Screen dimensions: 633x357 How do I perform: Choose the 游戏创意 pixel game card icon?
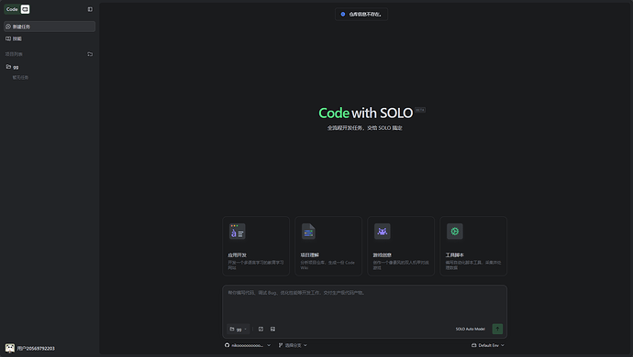(x=382, y=232)
